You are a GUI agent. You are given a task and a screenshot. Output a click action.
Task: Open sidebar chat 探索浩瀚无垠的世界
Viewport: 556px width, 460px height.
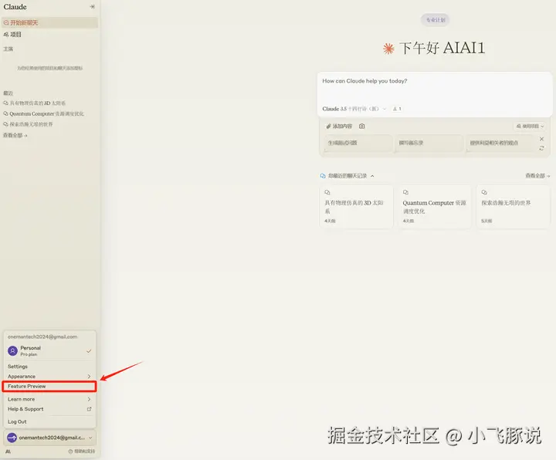[x=28, y=124]
